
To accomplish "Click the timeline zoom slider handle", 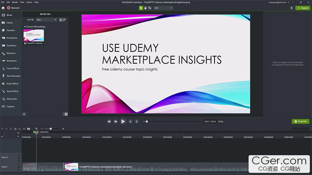I will coord(51,129).
